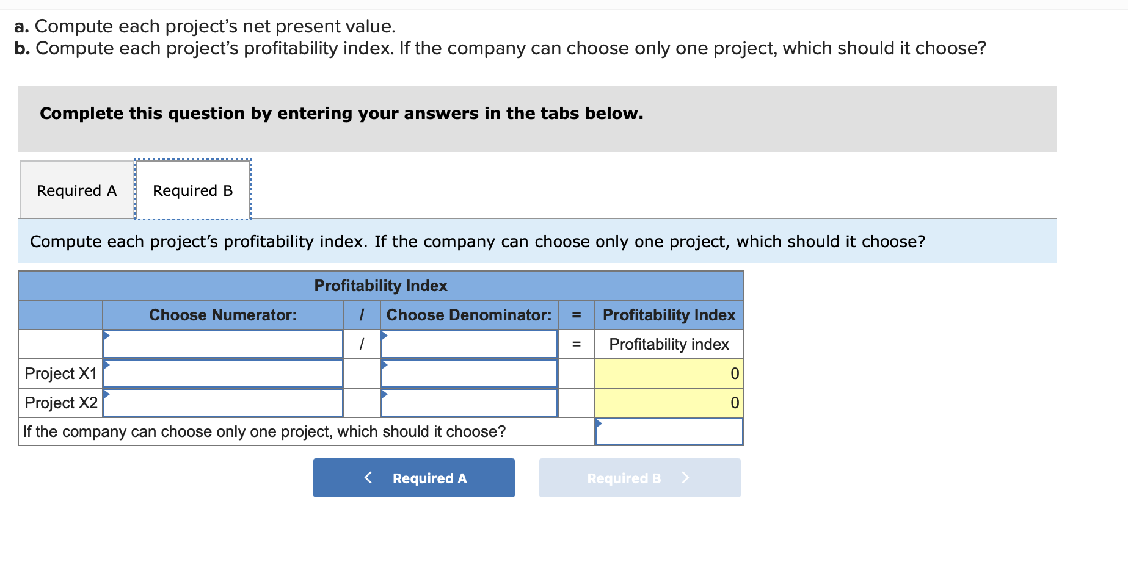
Task: Open the Project X2 denominator dropdown arrow
Action: [x=385, y=394]
